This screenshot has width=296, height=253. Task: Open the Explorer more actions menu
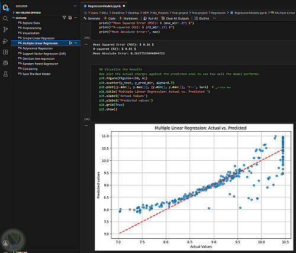tap(75, 6)
